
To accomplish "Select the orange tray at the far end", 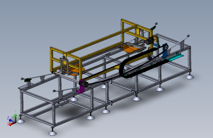I will tap(130, 49).
